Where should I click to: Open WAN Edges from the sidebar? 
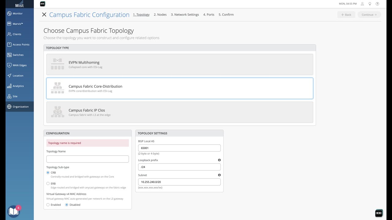(19, 65)
